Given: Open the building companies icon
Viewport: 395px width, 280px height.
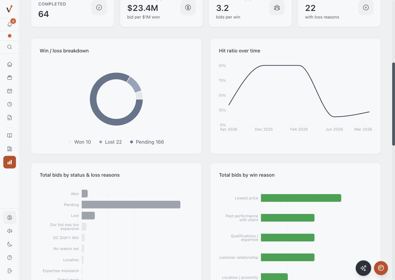Looking at the screenshot, I should tap(10, 149).
